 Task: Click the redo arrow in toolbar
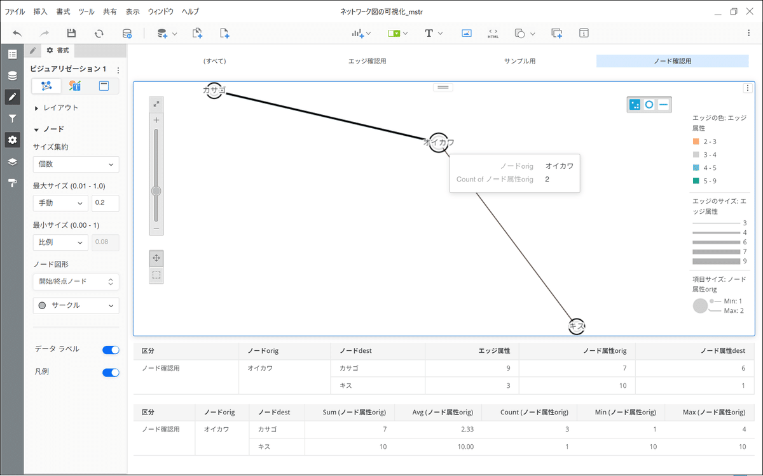[x=45, y=33]
